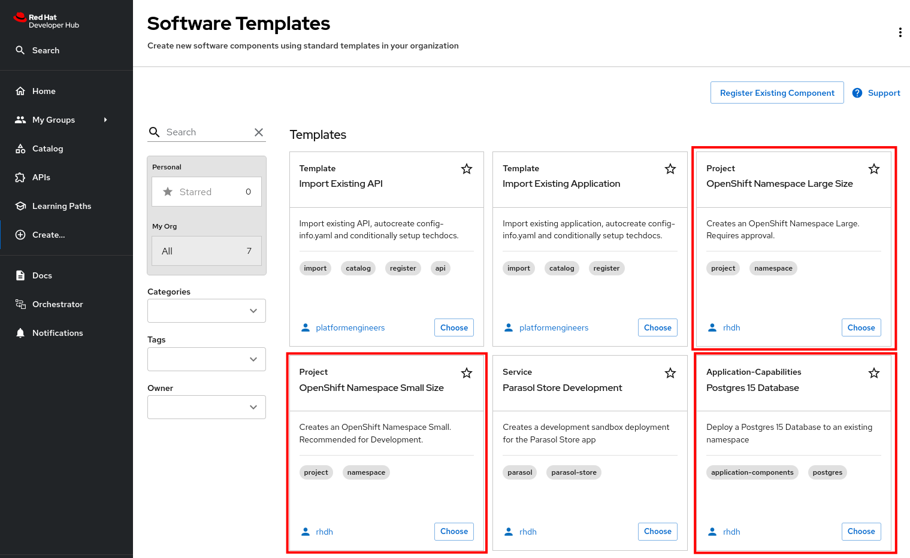Viewport: 910px width, 558px height.
Task: Click the search magnifier icon in filters
Action: click(154, 132)
